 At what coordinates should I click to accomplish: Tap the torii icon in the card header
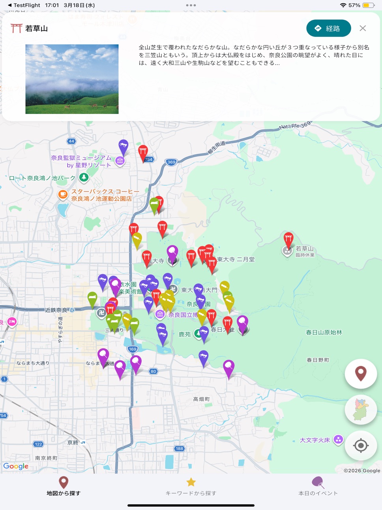click(16, 28)
